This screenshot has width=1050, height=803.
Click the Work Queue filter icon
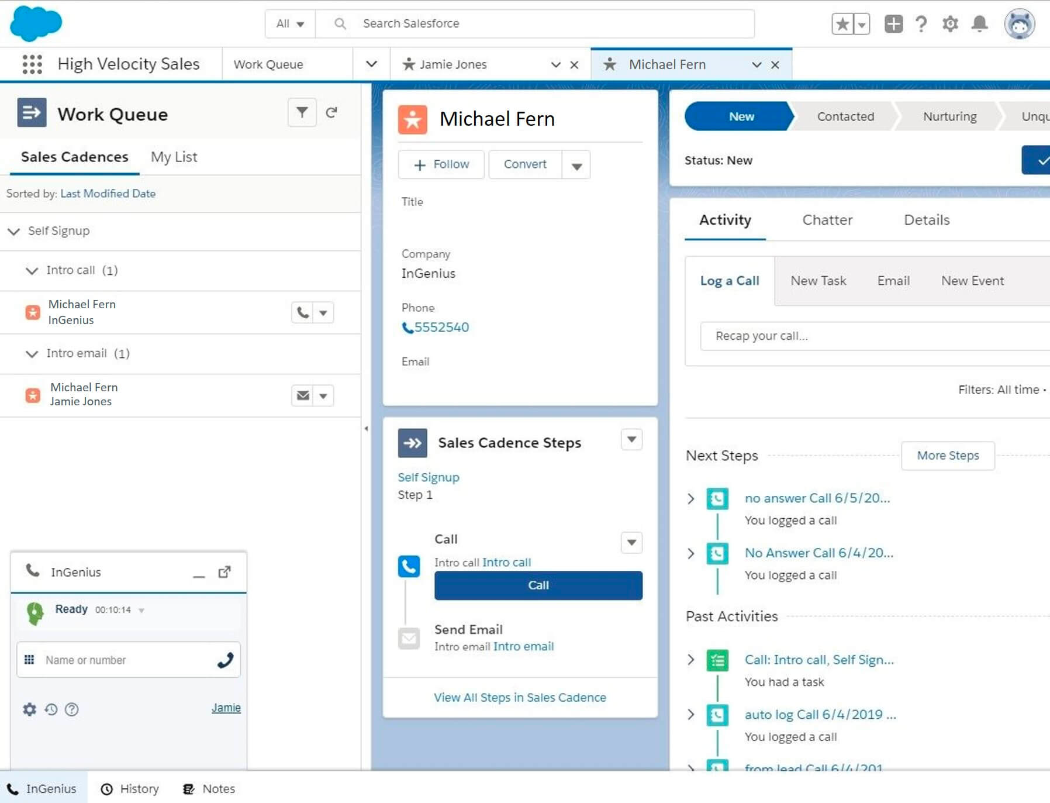pyautogui.click(x=302, y=112)
